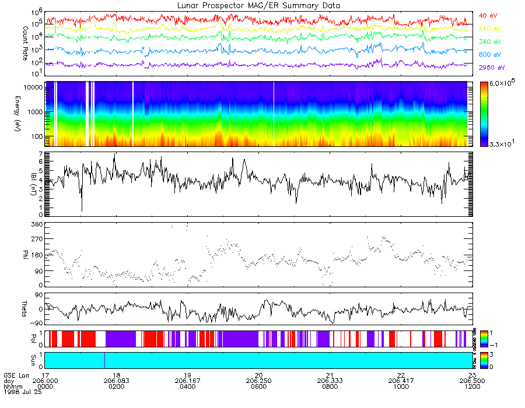Image resolution: width=525 pixels, height=408 pixels.
Task: Click the 1200 time tick label
Action: click(x=472, y=386)
